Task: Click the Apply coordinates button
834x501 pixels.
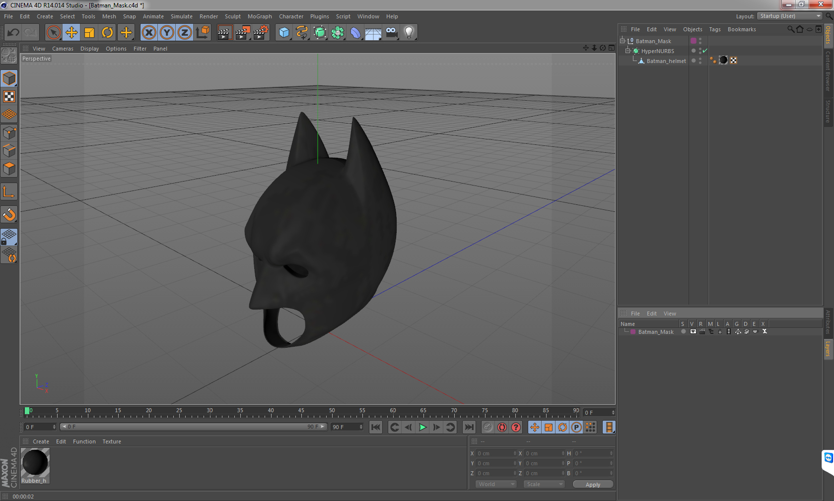Action: point(593,485)
